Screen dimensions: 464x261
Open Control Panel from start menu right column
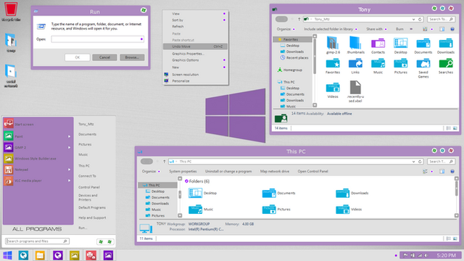89,187
